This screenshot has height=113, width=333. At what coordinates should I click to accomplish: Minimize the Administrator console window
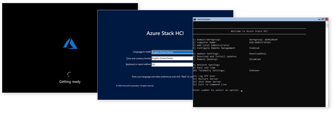coord(319,19)
